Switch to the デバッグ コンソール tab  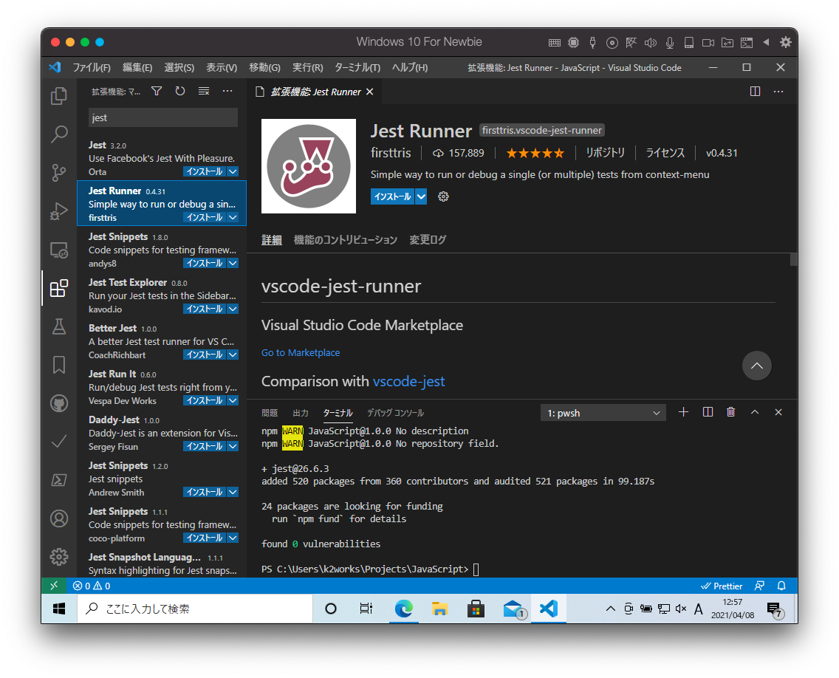pos(395,413)
